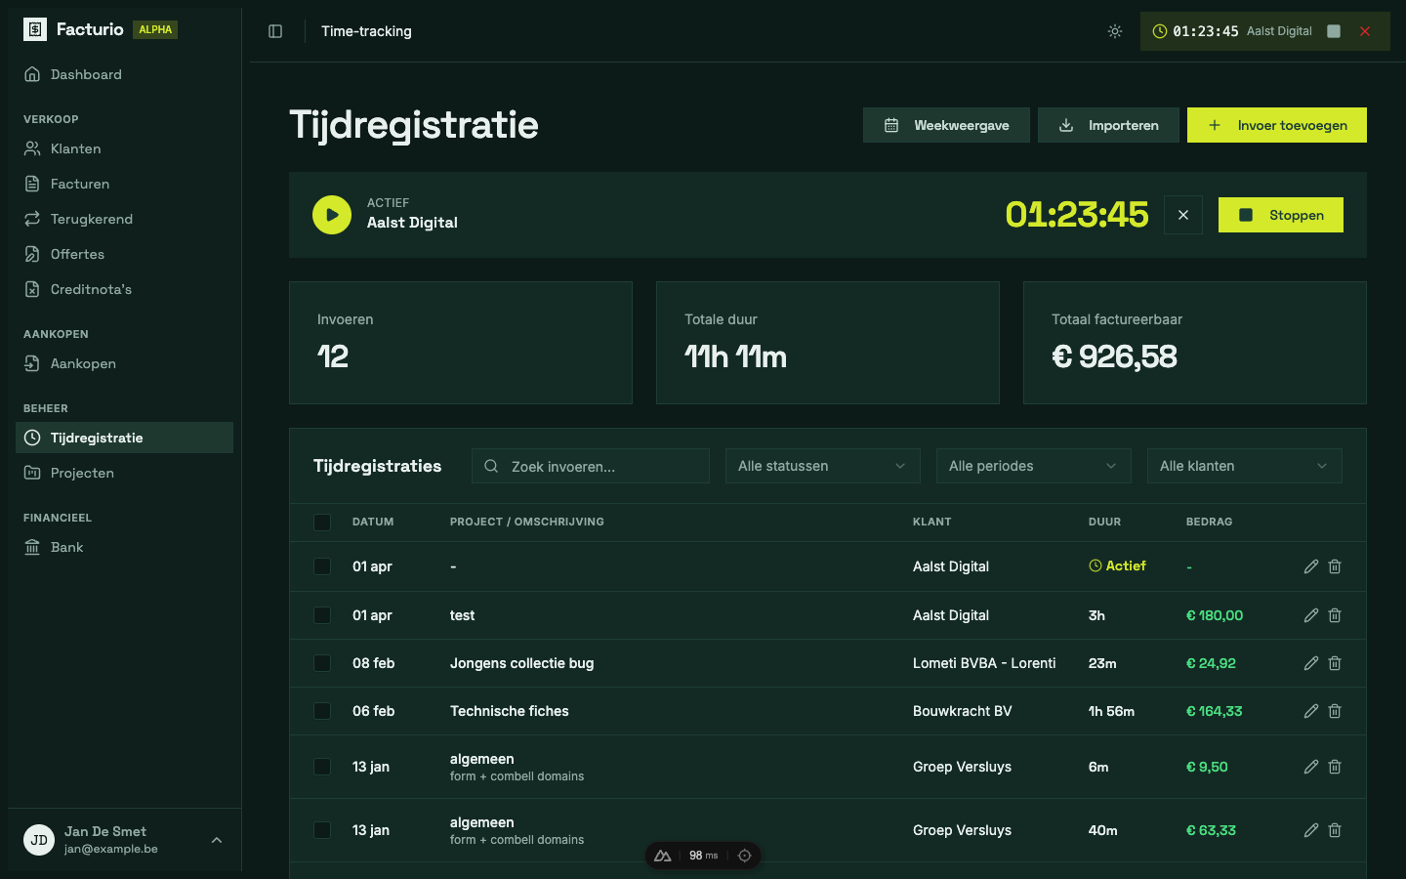Click the Invoeren stat card

[x=461, y=343]
